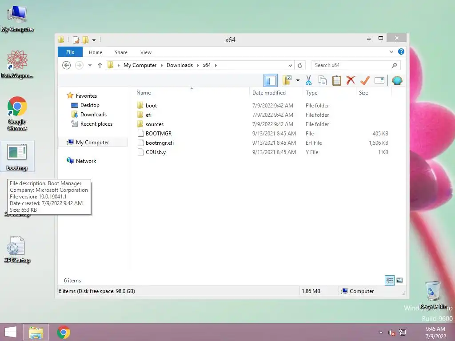Open the Start menu button
455x341 pixels.
11,332
